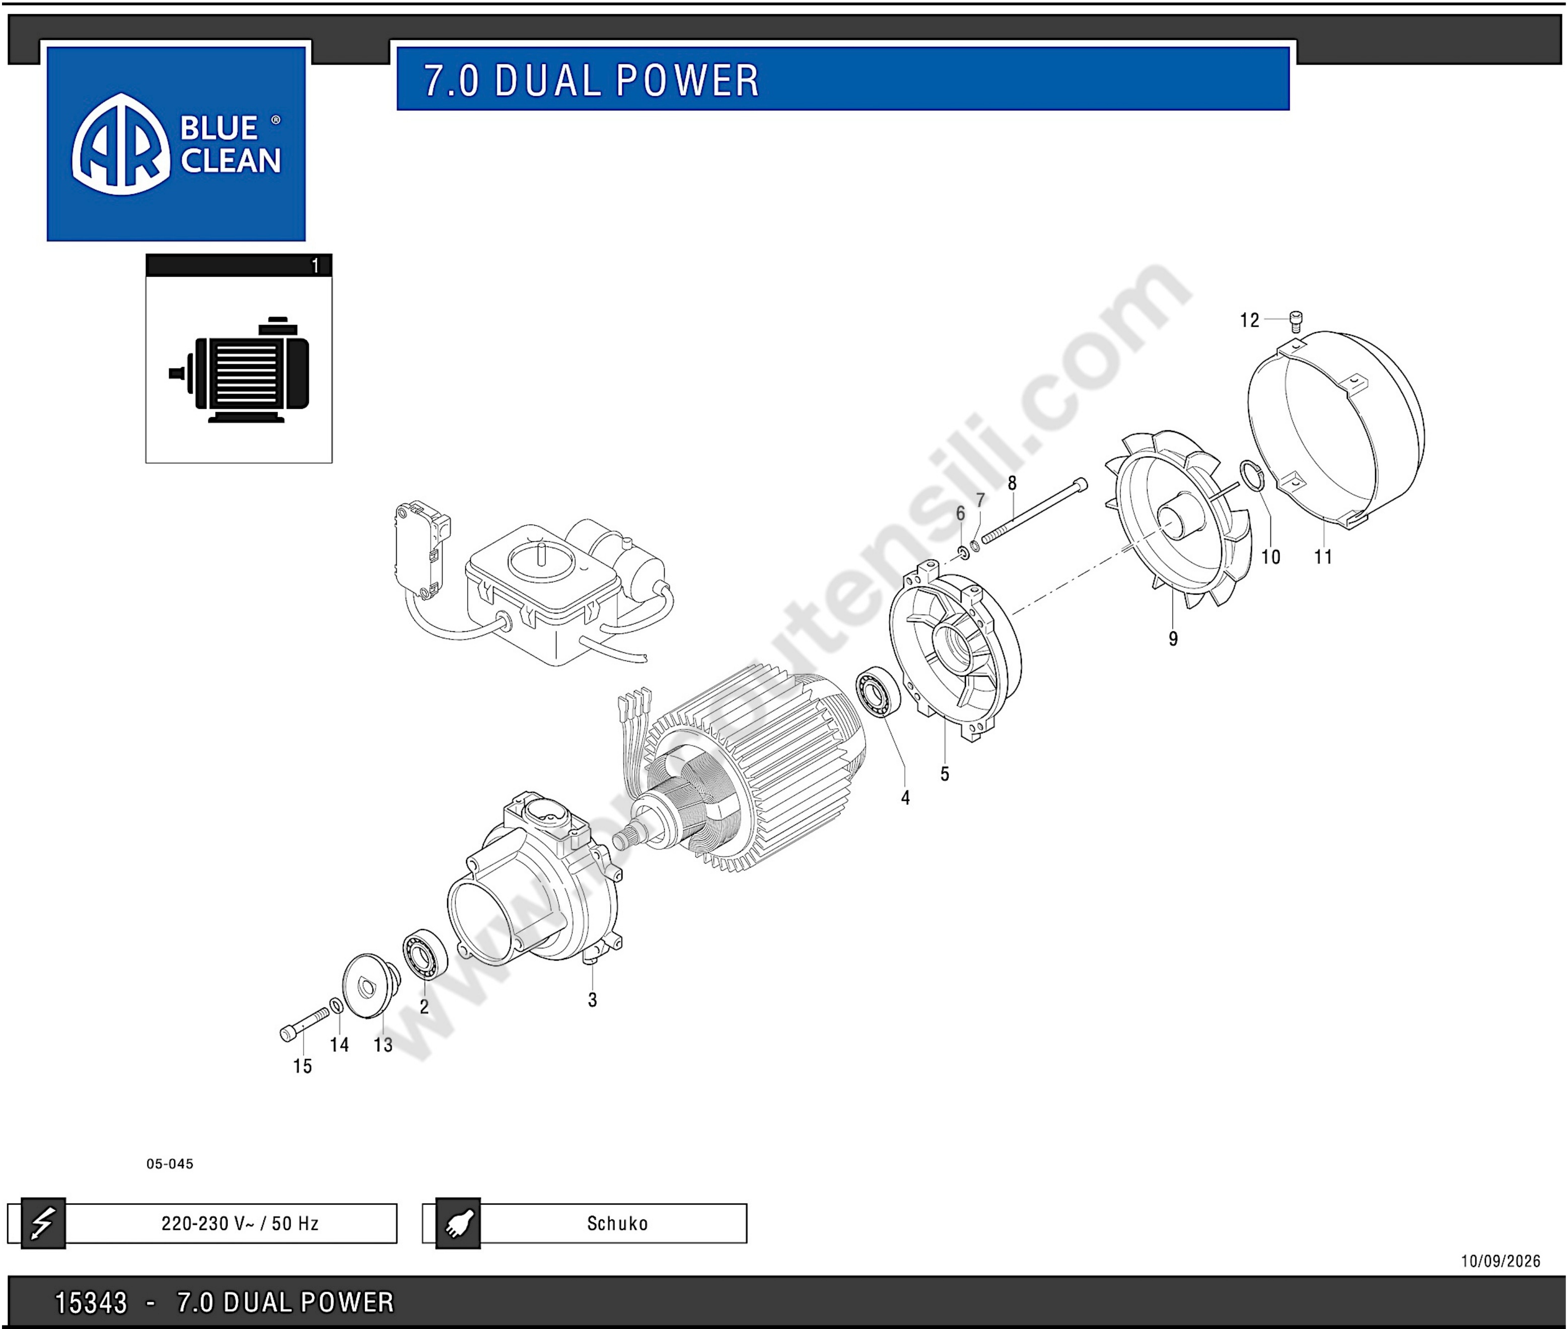The image size is (1567, 1329).
Task: Click part number label "12"
Action: pyautogui.click(x=1250, y=320)
